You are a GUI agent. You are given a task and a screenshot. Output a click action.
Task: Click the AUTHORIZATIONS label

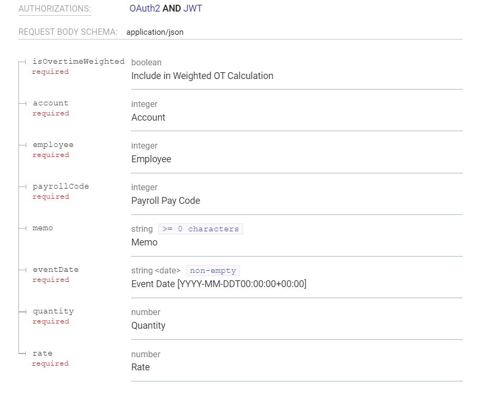coord(55,8)
